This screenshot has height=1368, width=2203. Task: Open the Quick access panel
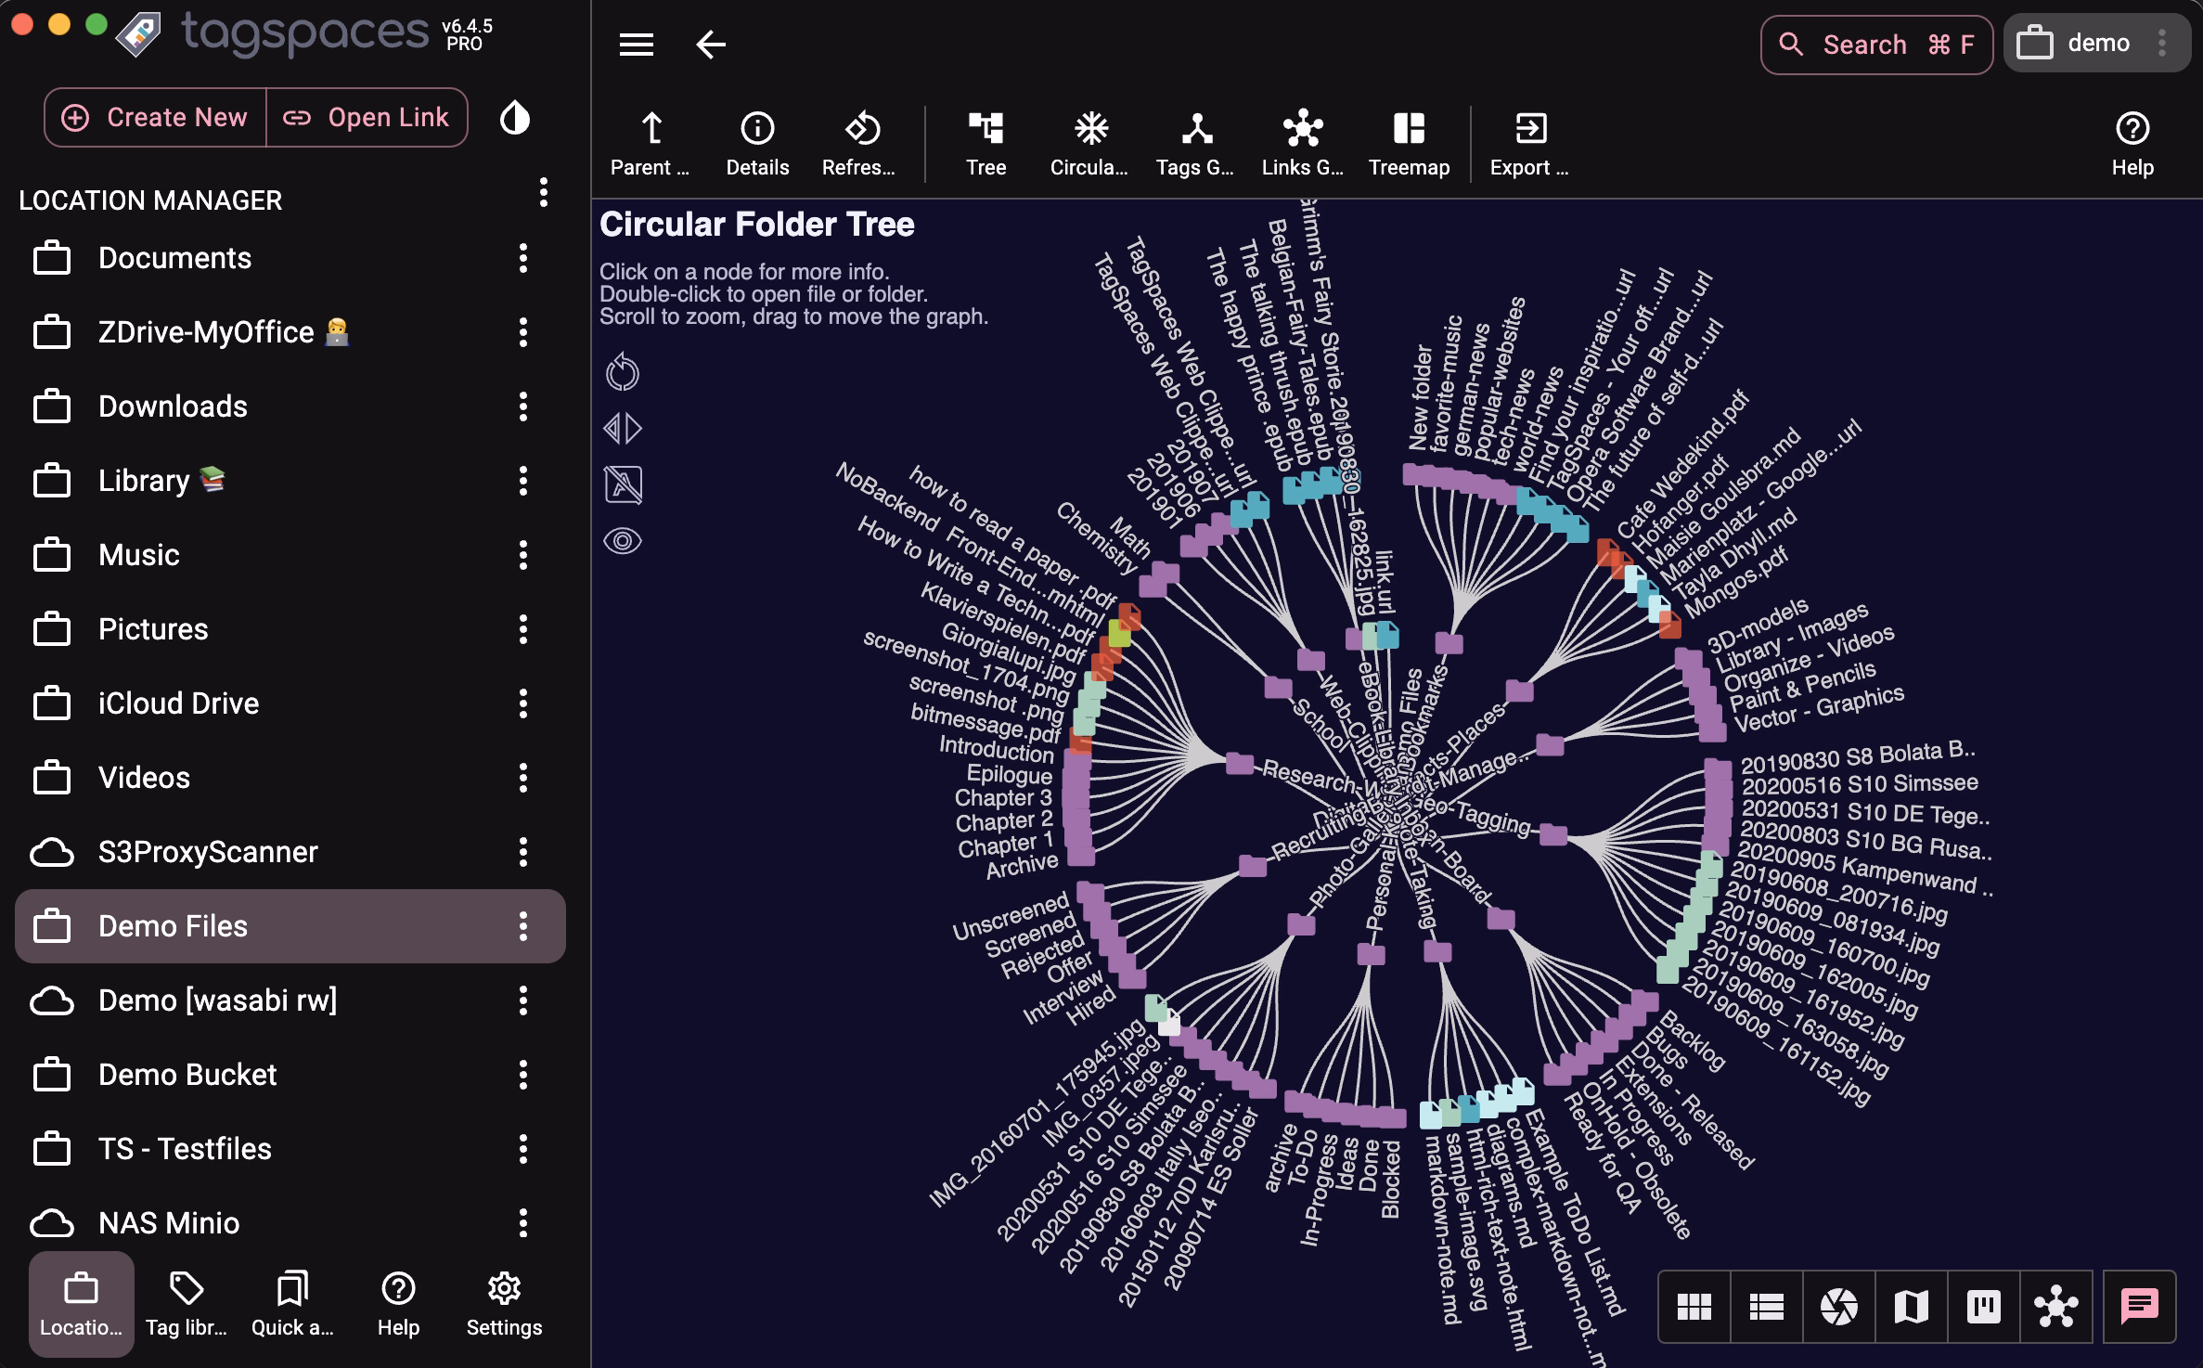click(291, 1304)
